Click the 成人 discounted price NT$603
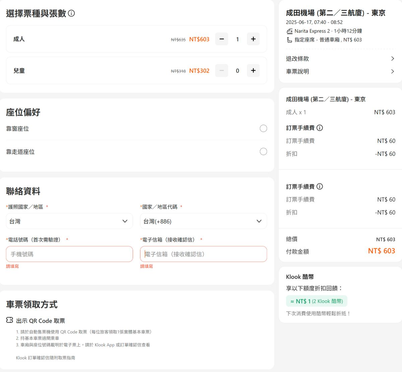This screenshot has height=372, width=402. coord(199,39)
